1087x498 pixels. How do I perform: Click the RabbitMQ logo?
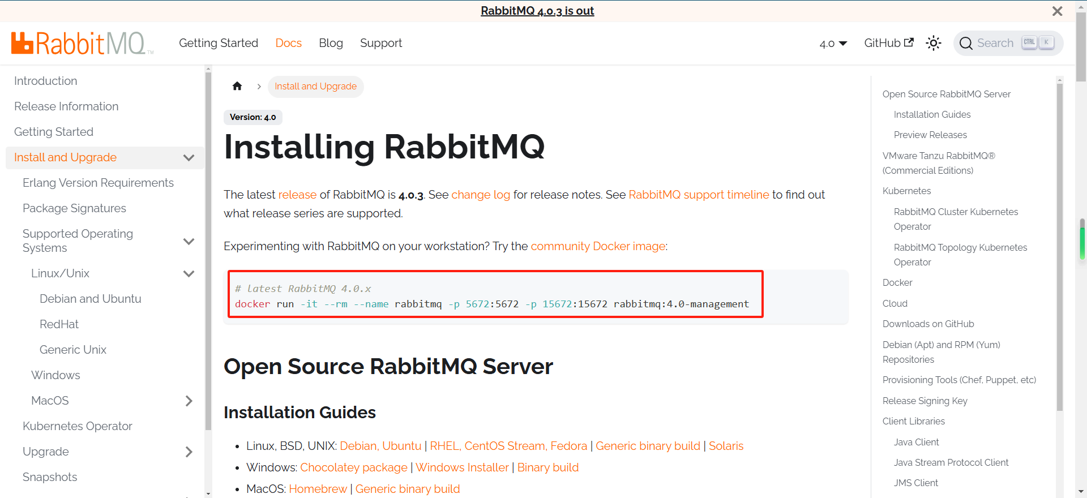tap(82, 44)
